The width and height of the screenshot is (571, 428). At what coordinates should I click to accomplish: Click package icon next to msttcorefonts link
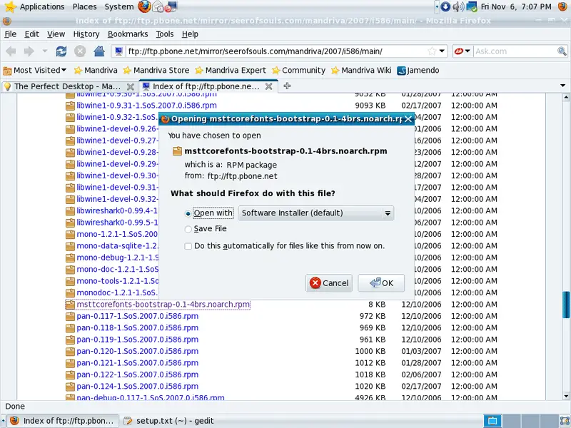pos(70,305)
